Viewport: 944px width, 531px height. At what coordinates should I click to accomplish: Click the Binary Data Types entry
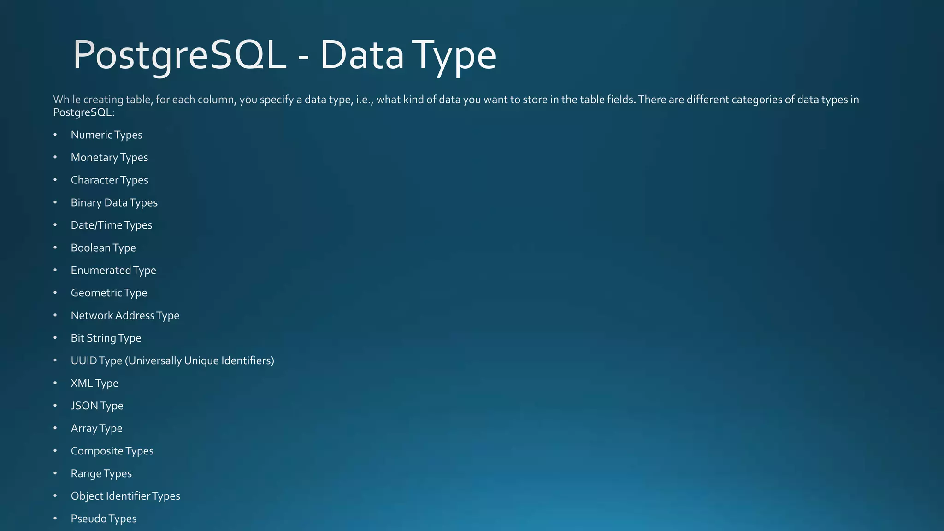[x=114, y=203]
